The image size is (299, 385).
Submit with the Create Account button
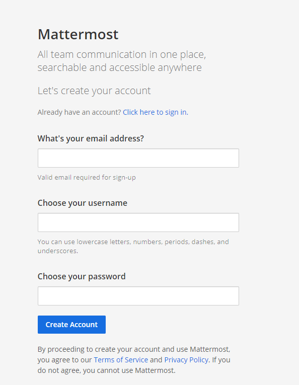71,325
